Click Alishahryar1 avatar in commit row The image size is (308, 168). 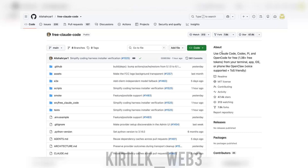(51, 58)
